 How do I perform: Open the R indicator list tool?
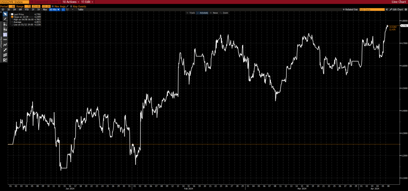pyautogui.click(x=5, y=60)
